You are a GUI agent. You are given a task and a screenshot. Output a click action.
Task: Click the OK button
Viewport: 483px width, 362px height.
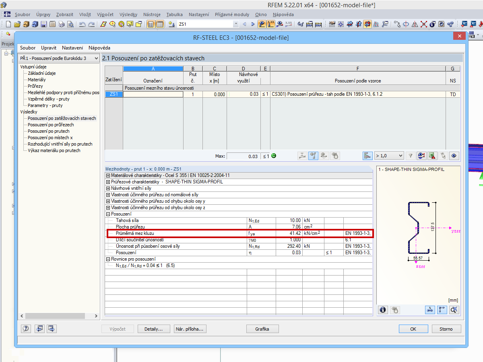pos(413,329)
